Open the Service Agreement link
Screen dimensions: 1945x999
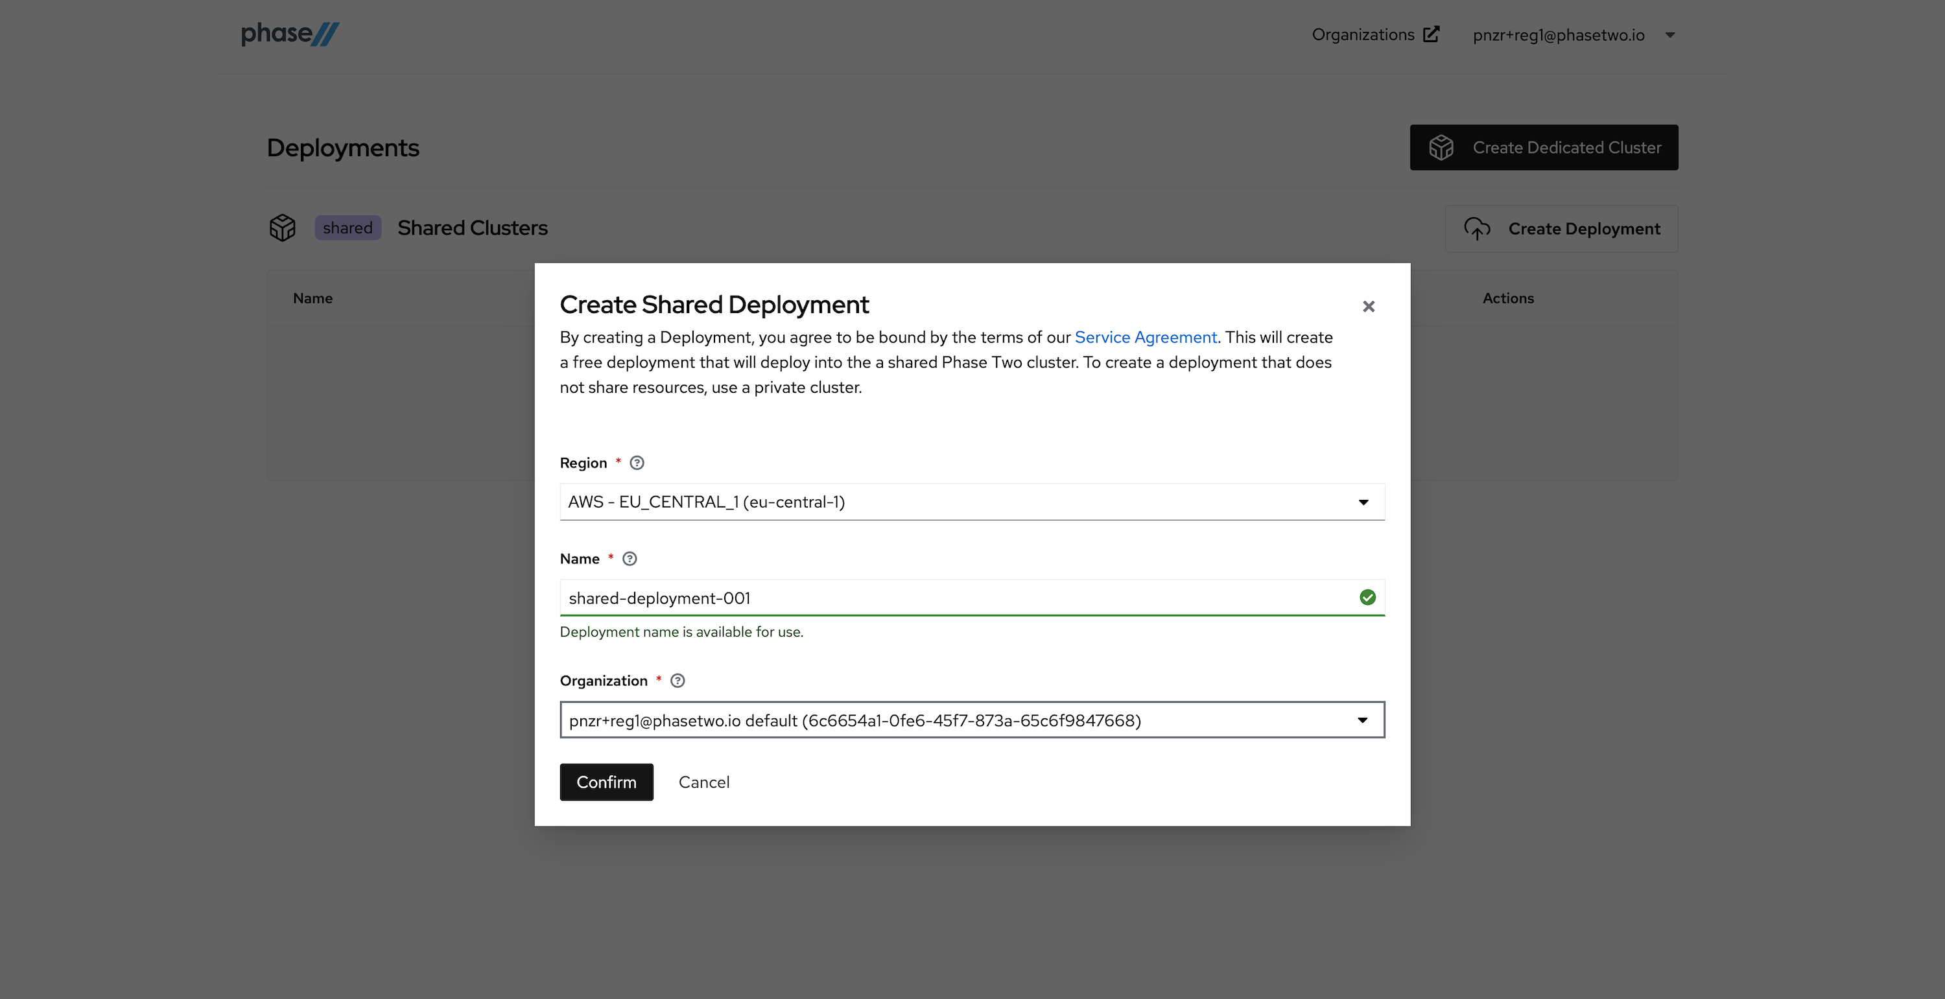click(1146, 336)
